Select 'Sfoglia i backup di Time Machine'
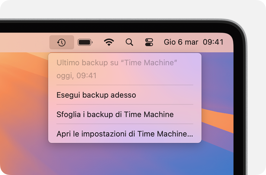This screenshot has width=266, height=175. (114, 114)
